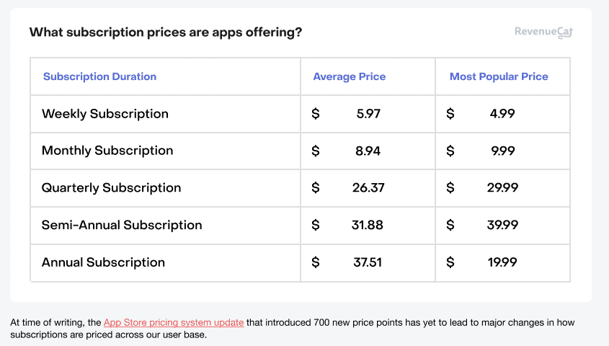Click the quarterly average price 26.37
Image resolution: width=609 pixels, height=346 pixels.
tap(368, 188)
